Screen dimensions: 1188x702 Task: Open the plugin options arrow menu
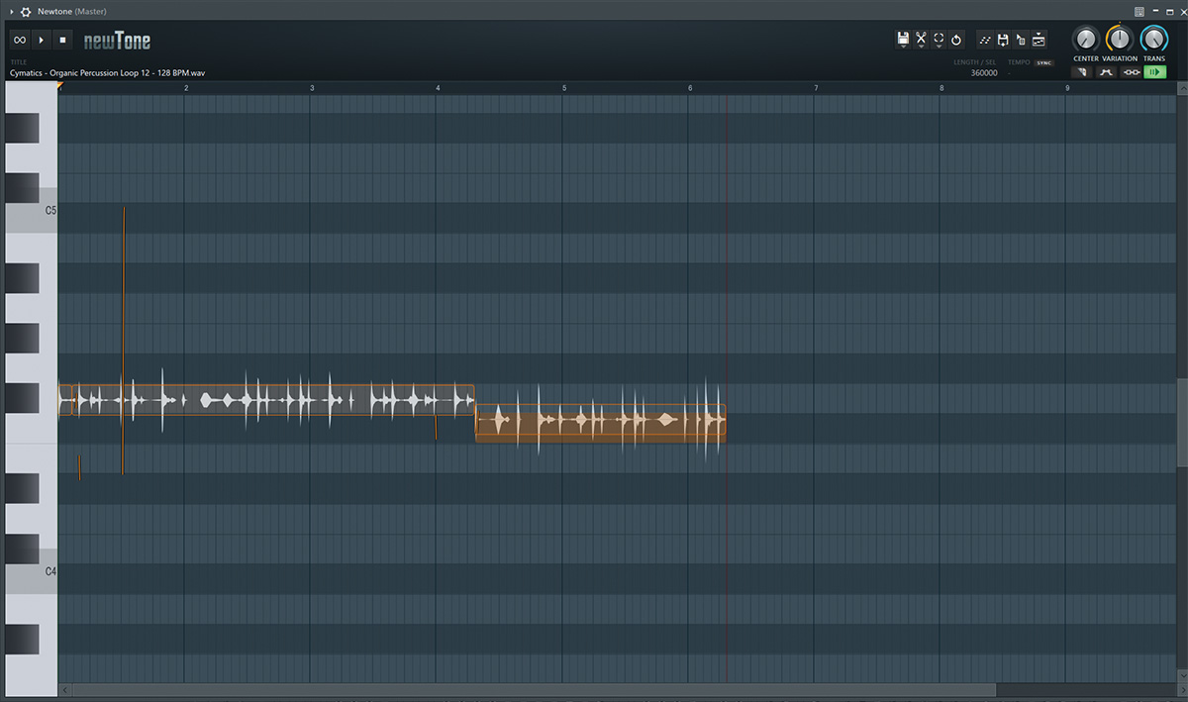(11, 11)
